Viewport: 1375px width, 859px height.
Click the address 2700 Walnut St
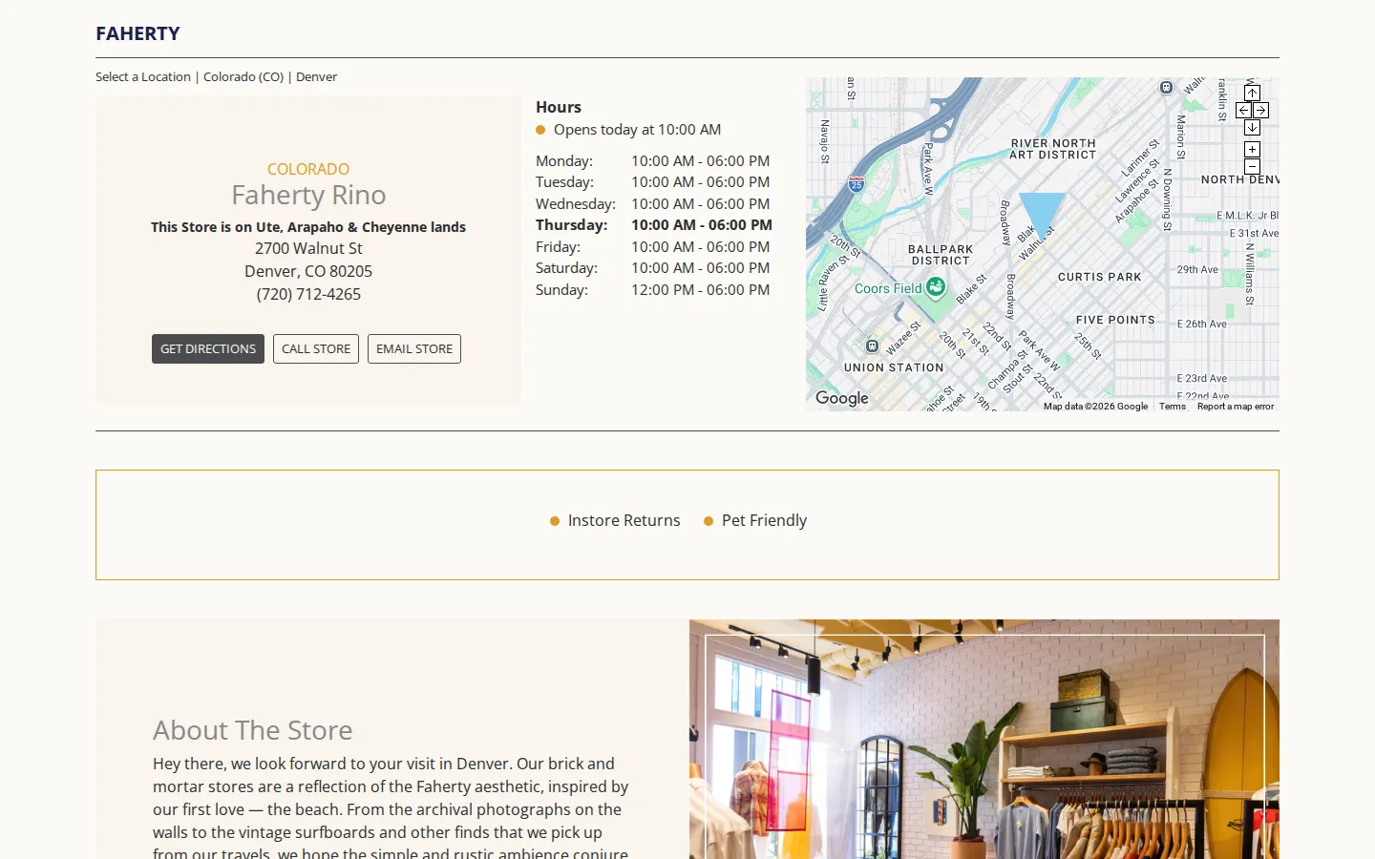308,248
